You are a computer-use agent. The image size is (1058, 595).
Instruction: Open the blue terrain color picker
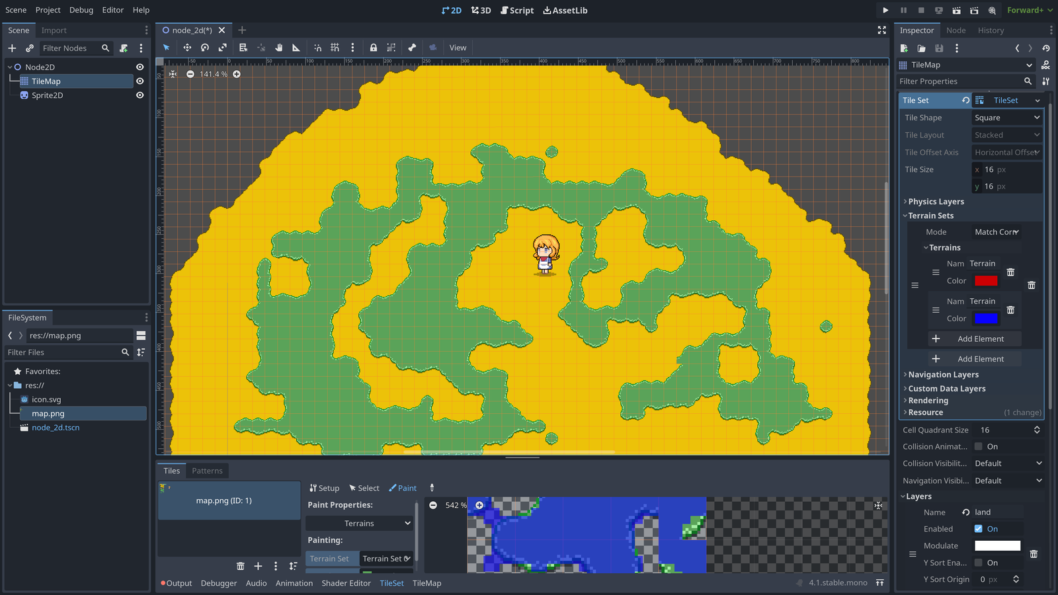pos(986,319)
